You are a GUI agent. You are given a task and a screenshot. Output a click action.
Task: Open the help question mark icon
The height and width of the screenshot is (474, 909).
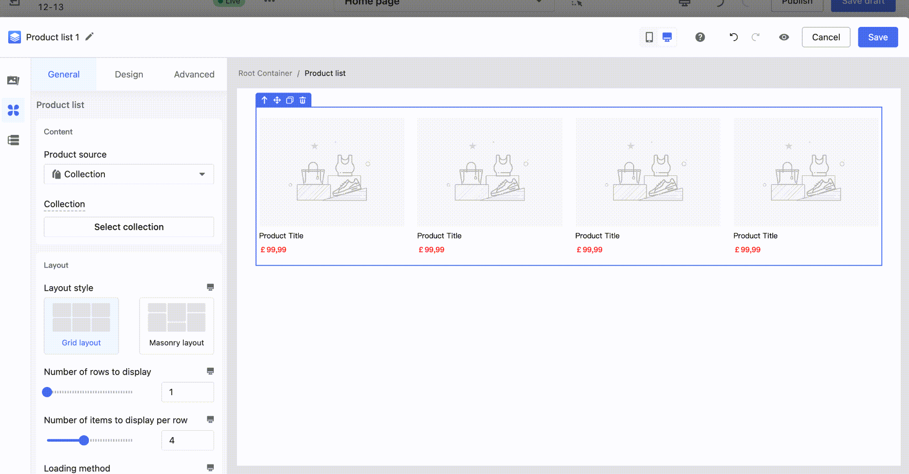[700, 37]
